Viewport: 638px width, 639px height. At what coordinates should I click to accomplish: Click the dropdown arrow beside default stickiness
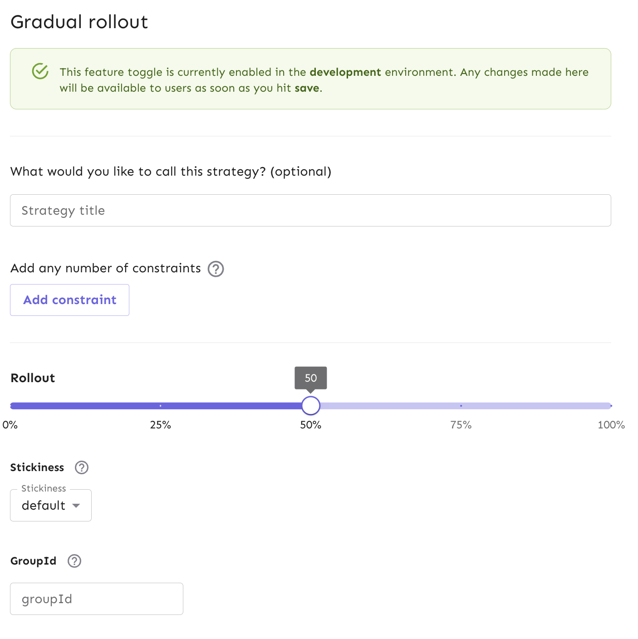tap(77, 506)
